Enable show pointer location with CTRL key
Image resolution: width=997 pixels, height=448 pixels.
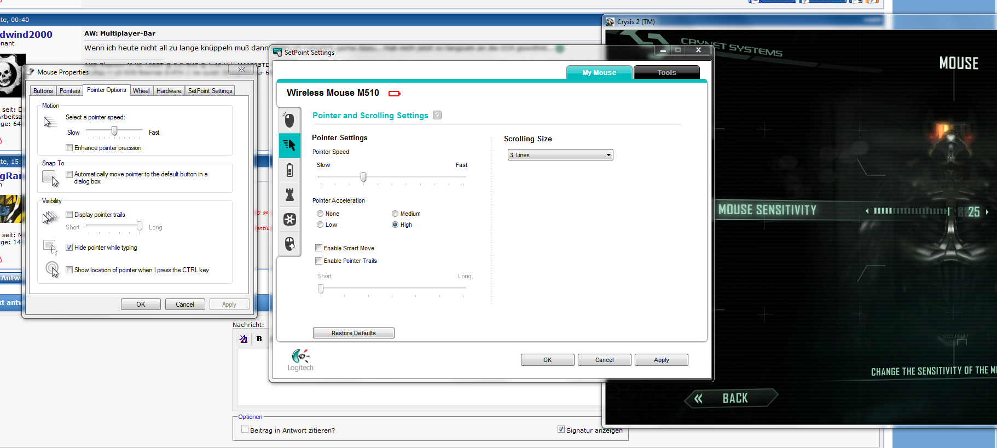click(x=69, y=270)
